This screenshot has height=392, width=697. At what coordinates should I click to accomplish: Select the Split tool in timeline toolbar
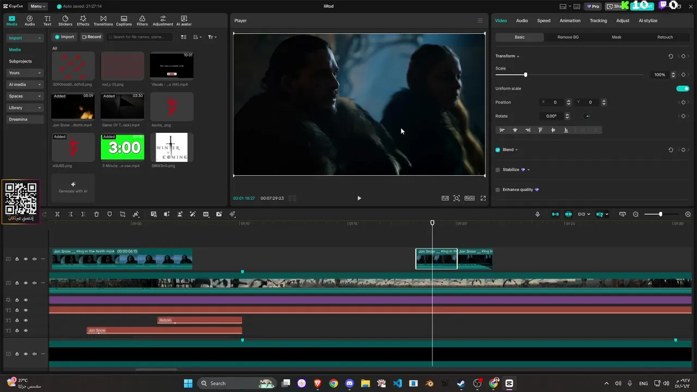pos(57,214)
